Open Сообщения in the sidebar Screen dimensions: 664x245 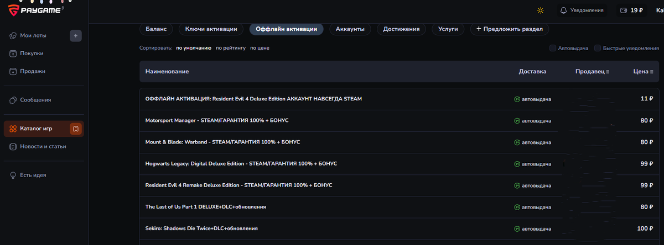click(35, 100)
